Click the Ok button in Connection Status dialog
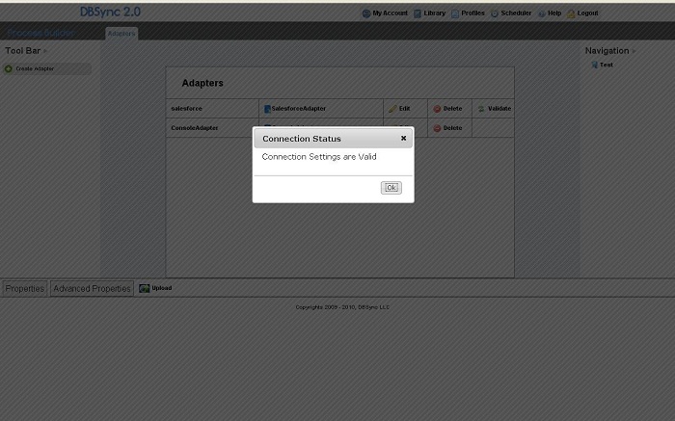 pyautogui.click(x=391, y=188)
